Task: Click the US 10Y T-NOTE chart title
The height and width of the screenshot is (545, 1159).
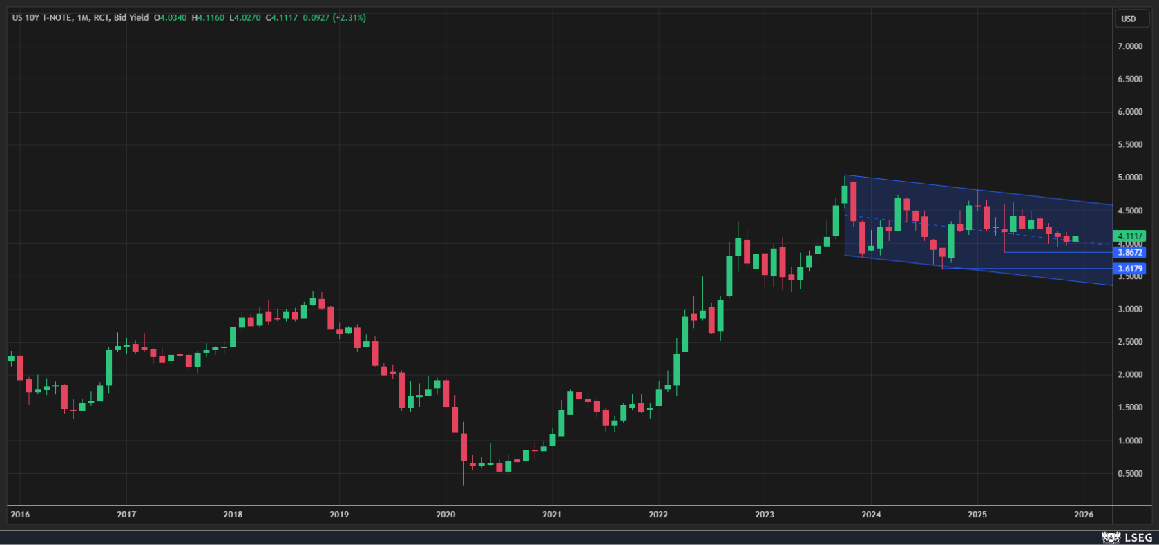Action: coord(41,17)
